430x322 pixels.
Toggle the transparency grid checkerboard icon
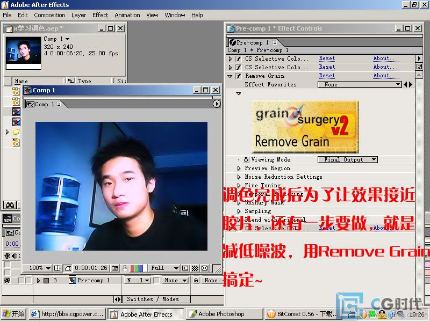click(195, 268)
